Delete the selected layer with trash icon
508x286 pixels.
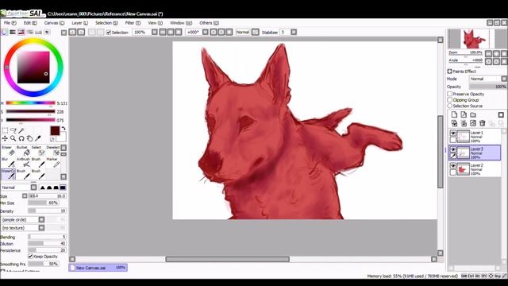(x=483, y=123)
